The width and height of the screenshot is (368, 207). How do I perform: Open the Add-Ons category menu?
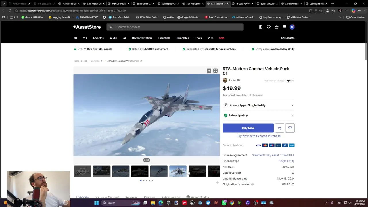(x=98, y=38)
